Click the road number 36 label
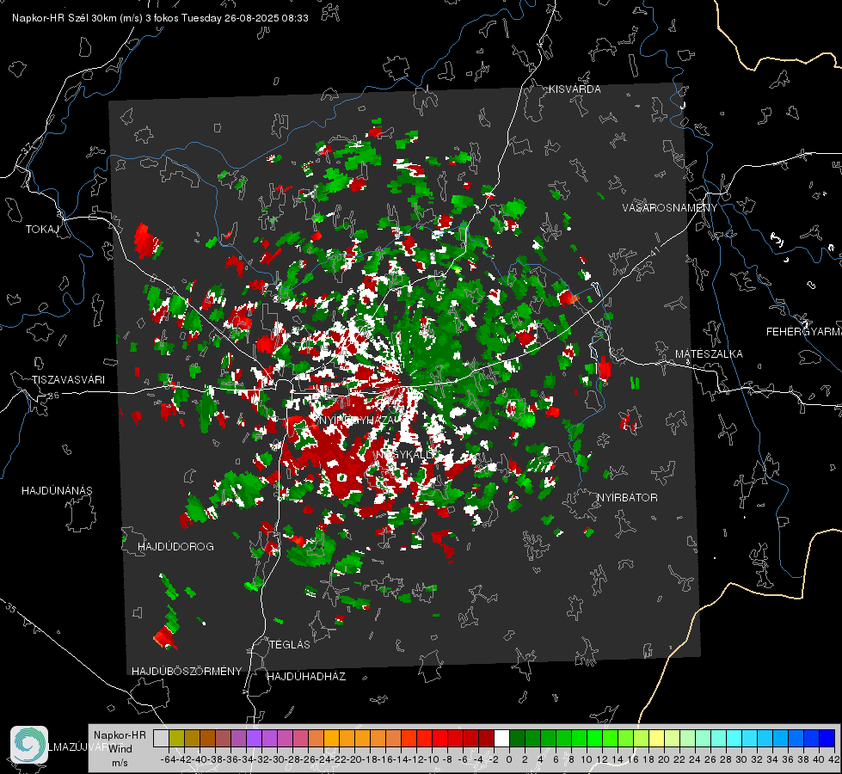Image resolution: width=842 pixels, height=774 pixels. click(x=53, y=396)
